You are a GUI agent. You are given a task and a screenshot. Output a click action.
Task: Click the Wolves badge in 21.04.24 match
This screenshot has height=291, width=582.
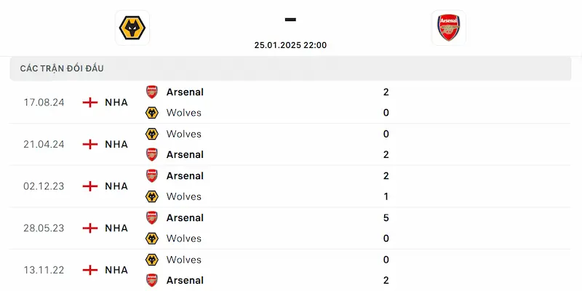(152, 134)
